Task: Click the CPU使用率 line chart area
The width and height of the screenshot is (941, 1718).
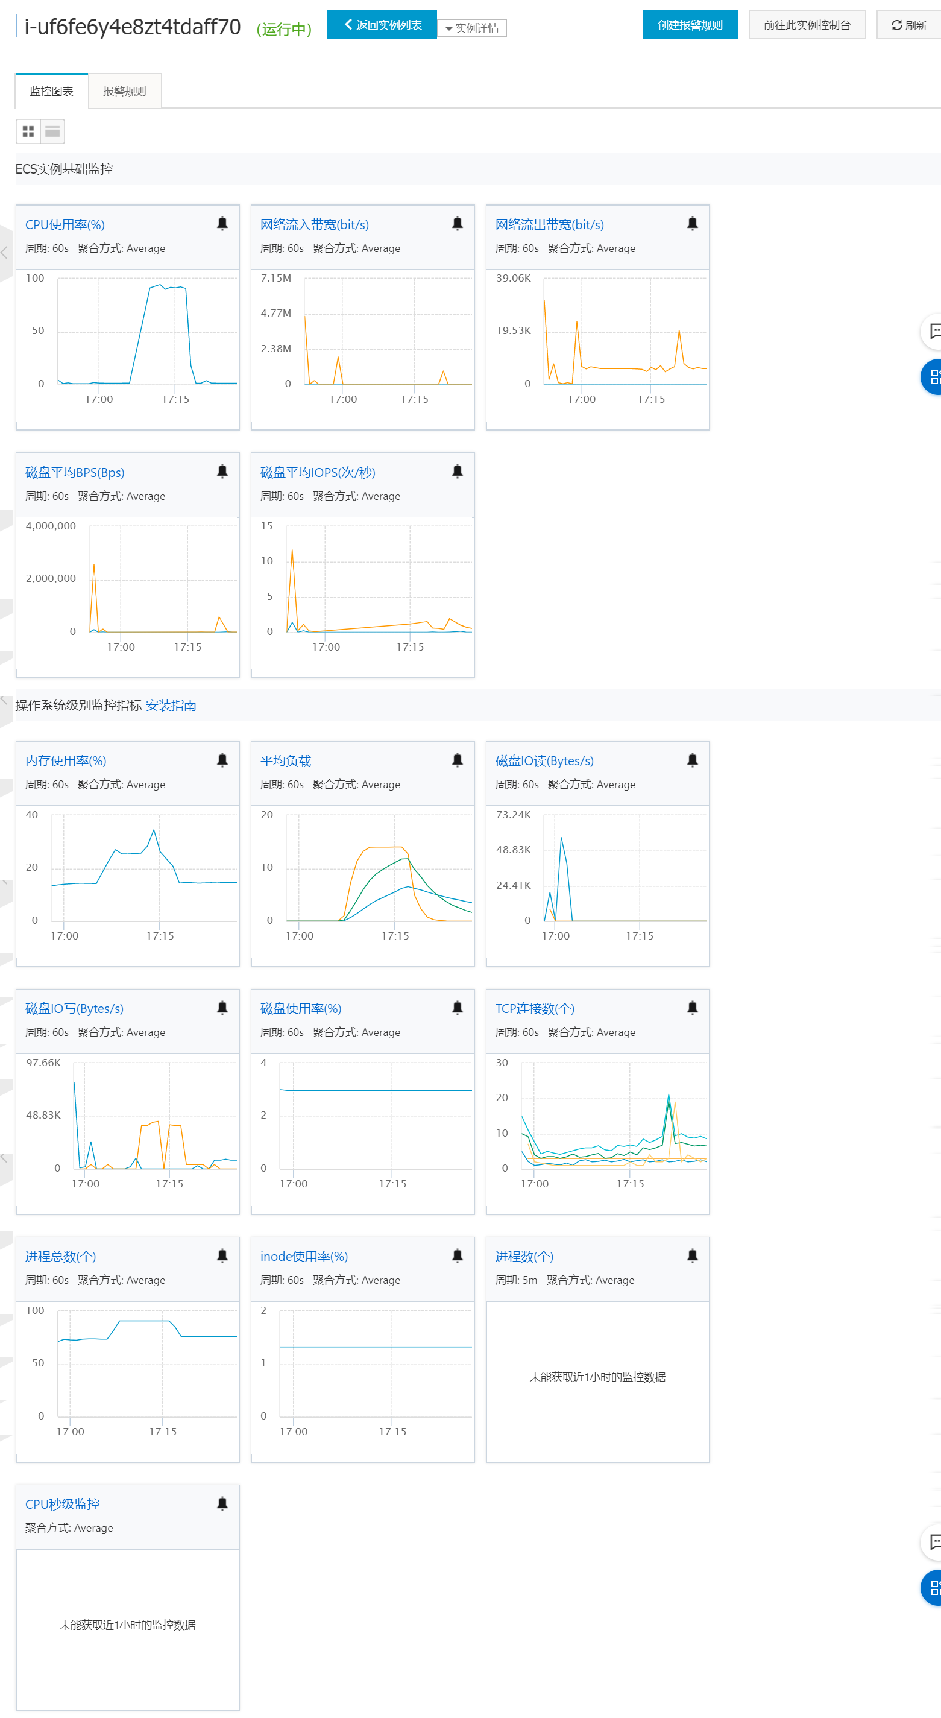Action: [147, 332]
